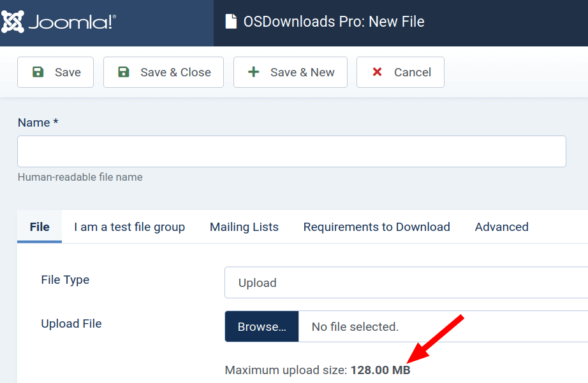Viewport: 588px width, 383px height.
Task: Switch to the File tab
Action: (40, 227)
